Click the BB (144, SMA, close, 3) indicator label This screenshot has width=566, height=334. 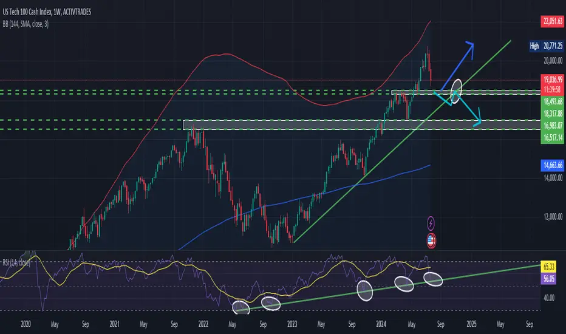coord(26,24)
